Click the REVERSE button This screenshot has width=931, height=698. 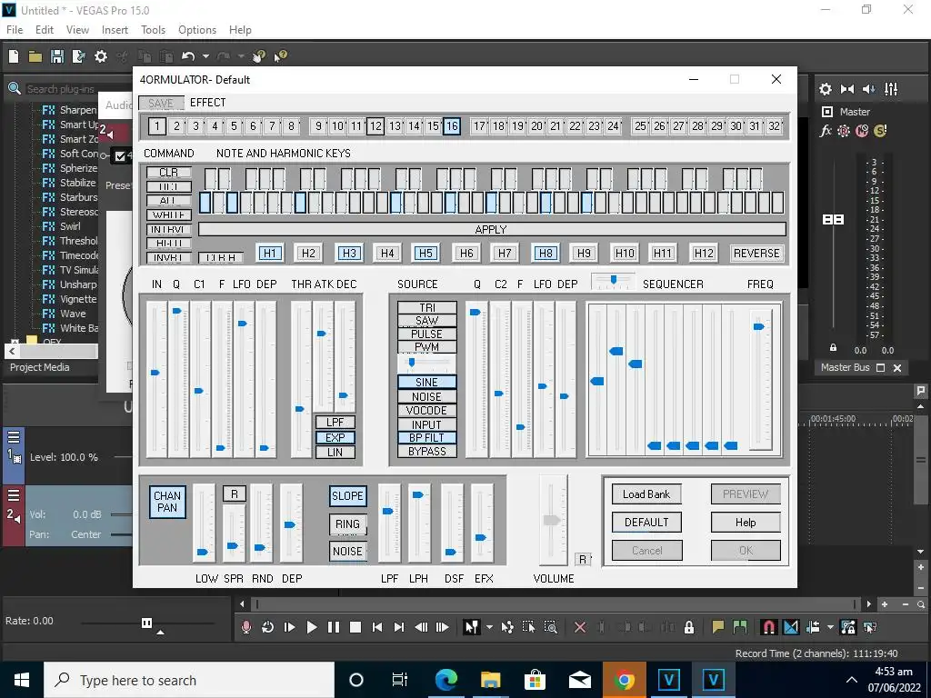[x=756, y=254]
